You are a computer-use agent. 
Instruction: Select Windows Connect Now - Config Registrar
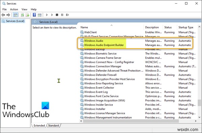pyautogui.click(x=109, y=62)
